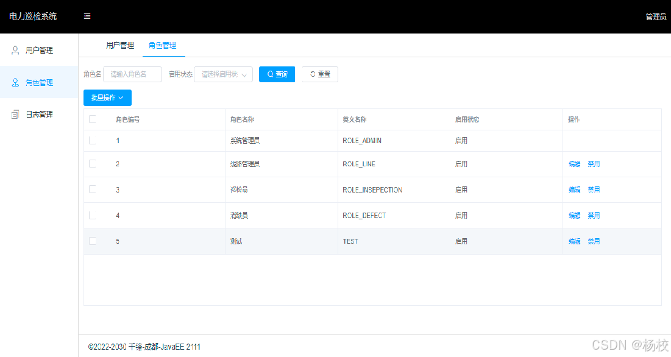Viewport: 671px width, 357px height.
Task: Click the ROLE_INSEPECTION cell
Action: click(372, 189)
